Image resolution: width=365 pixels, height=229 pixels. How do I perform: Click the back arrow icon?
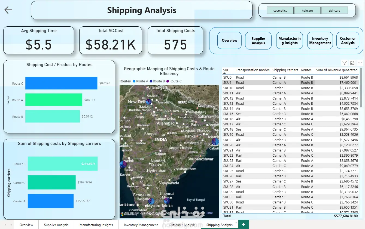click(8, 10)
